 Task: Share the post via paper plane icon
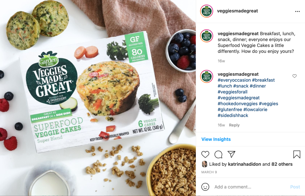pyautogui.click(x=231, y=154)
